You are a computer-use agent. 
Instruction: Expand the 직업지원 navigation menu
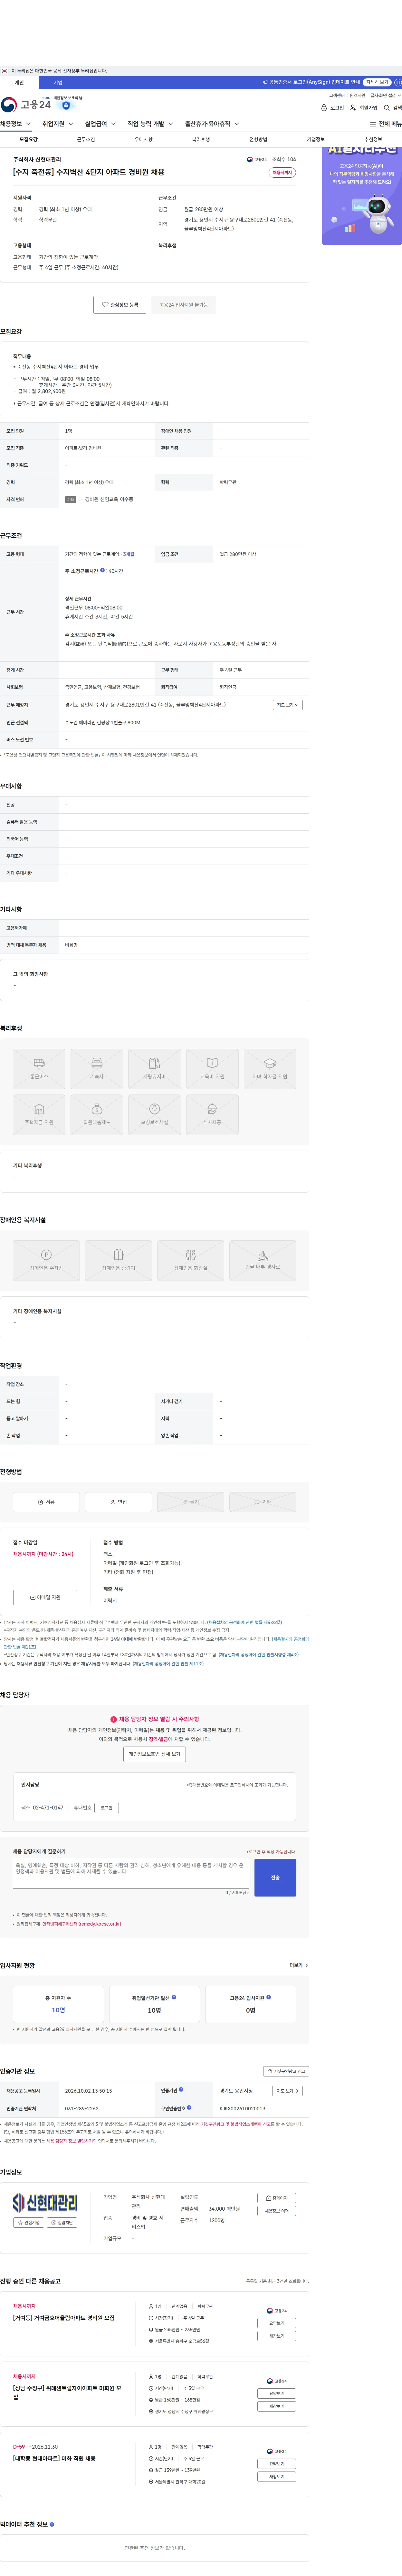[58, 124]
